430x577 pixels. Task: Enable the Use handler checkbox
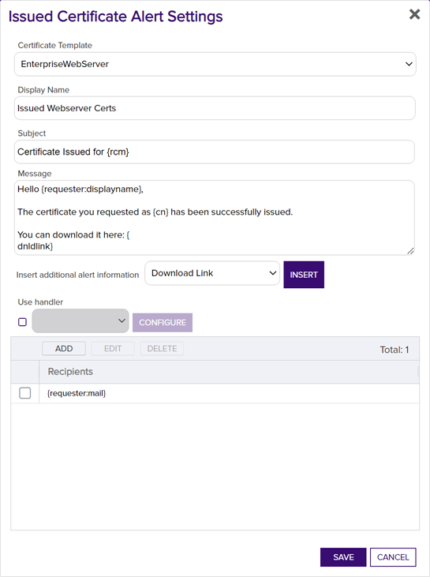[22, 322]
